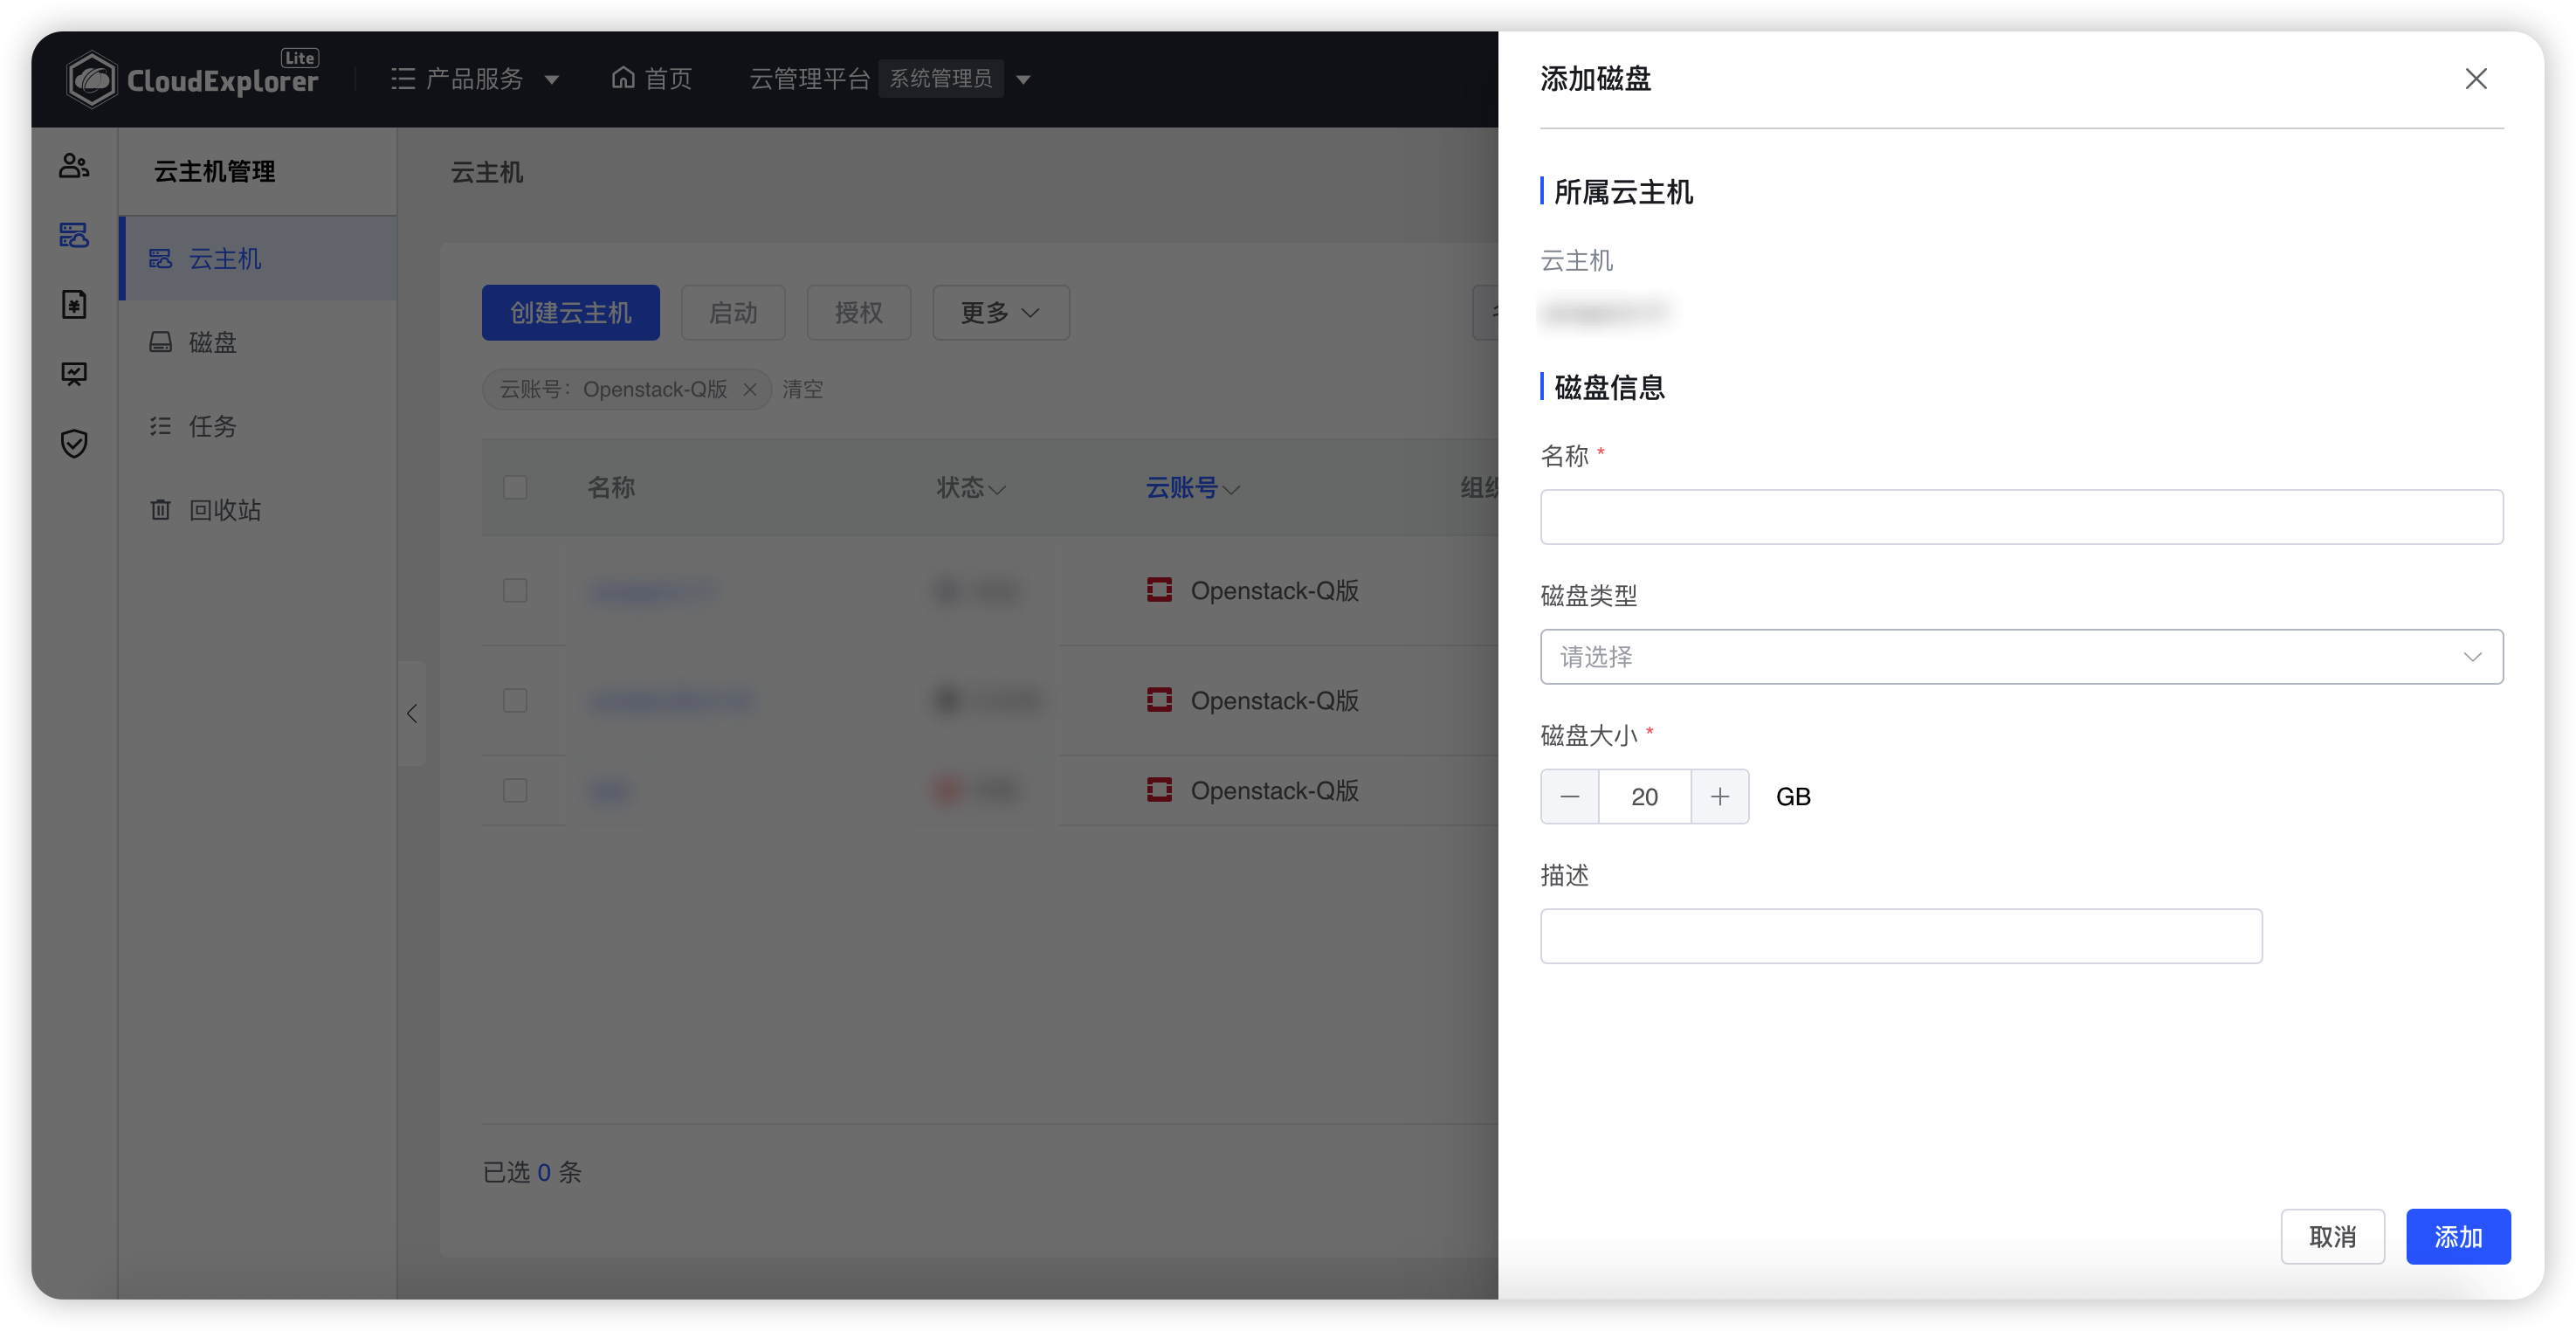Check the third cloud server row checkbox
The height and width of the screenshot is (1331, 2576).
click(x=515, y=790)
